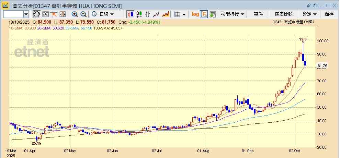Zoom out with the magnifier minus
The height and width of the screenshot is (158, 340).
83,14
